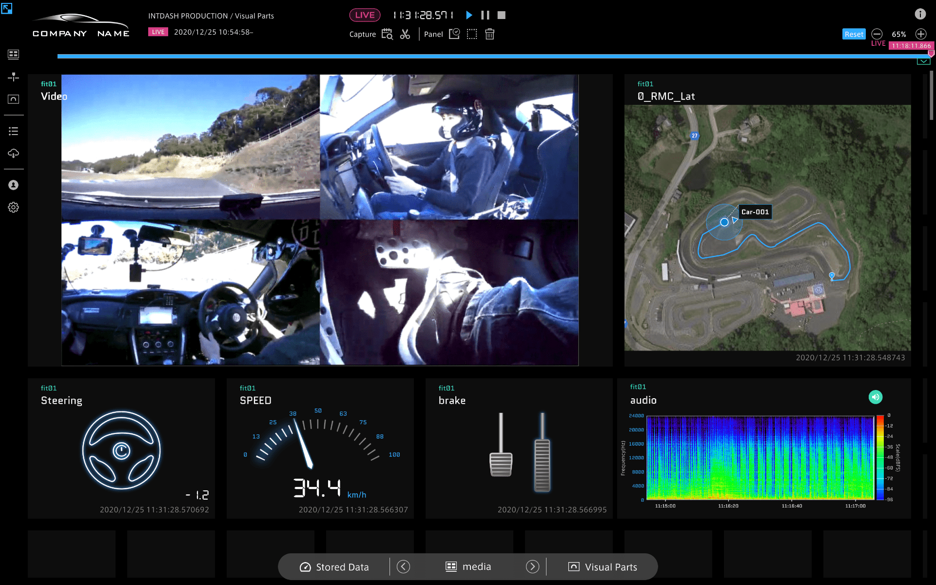Go to next page in bottom bar
This screenshot has width=936, height=585.
tap(532, 566)
